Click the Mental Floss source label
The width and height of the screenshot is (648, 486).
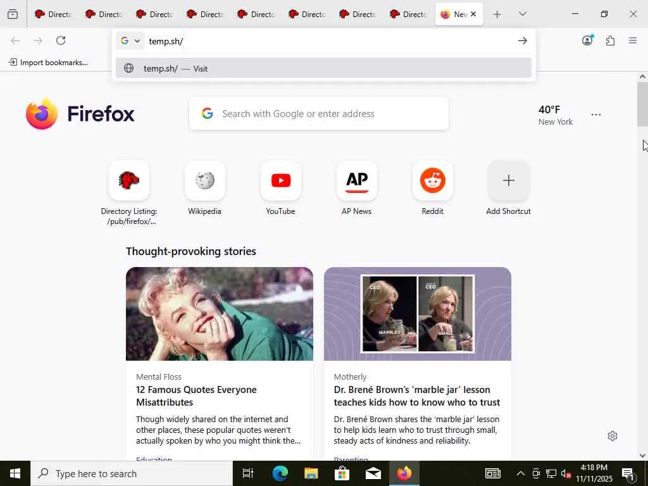pos(159,377)
